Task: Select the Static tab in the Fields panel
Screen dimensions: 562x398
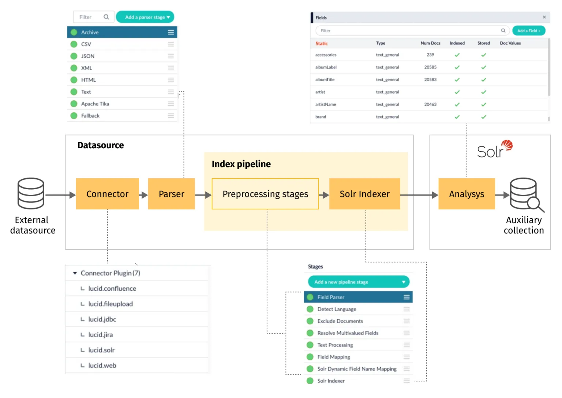Action: [321, 43]
